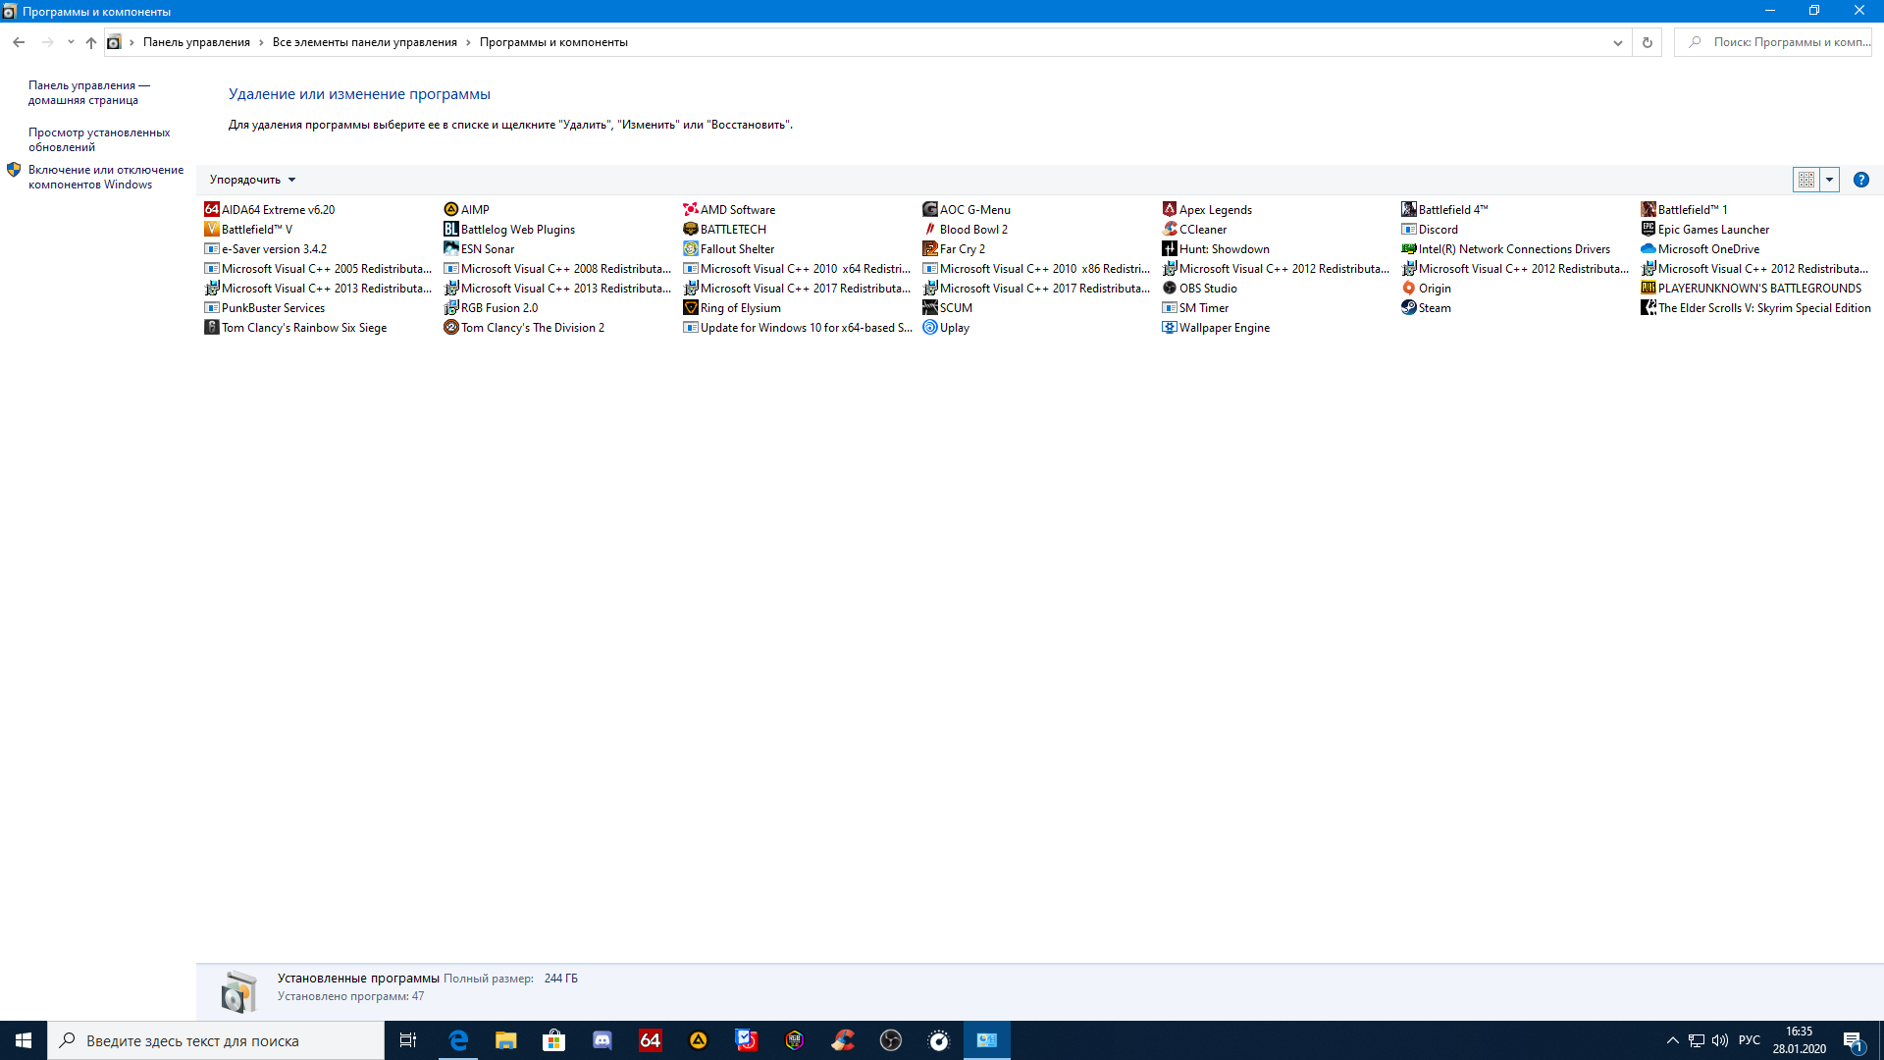Click Просмотр установленных обновлений
Viewport: 1884px width, 1060px height.
click(x=98, y=138)
